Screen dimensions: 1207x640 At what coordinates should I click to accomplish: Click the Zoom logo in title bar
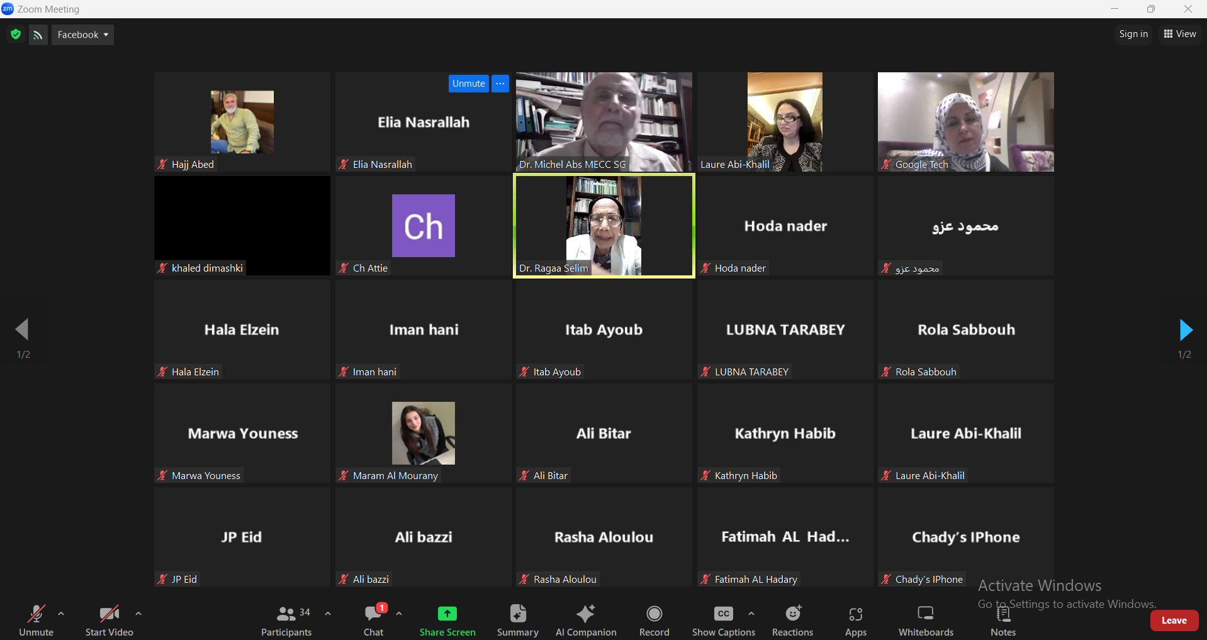pos(8,9)
